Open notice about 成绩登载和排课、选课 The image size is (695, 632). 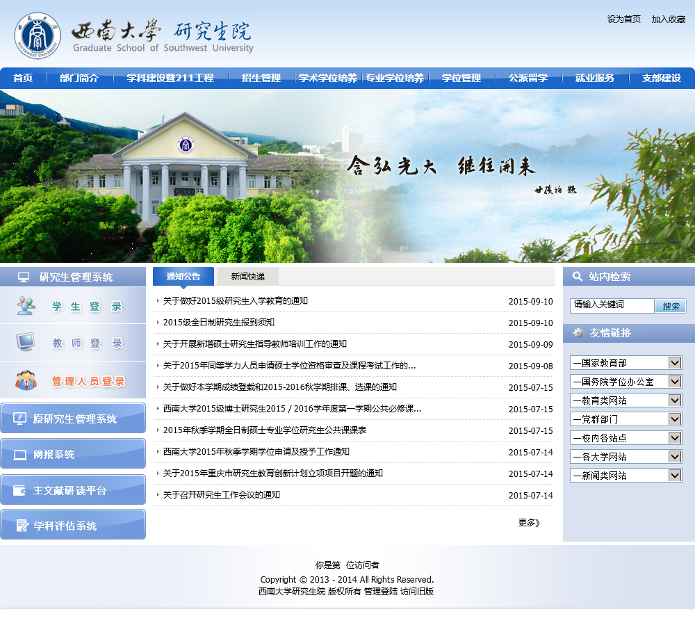tap(279, 387)
